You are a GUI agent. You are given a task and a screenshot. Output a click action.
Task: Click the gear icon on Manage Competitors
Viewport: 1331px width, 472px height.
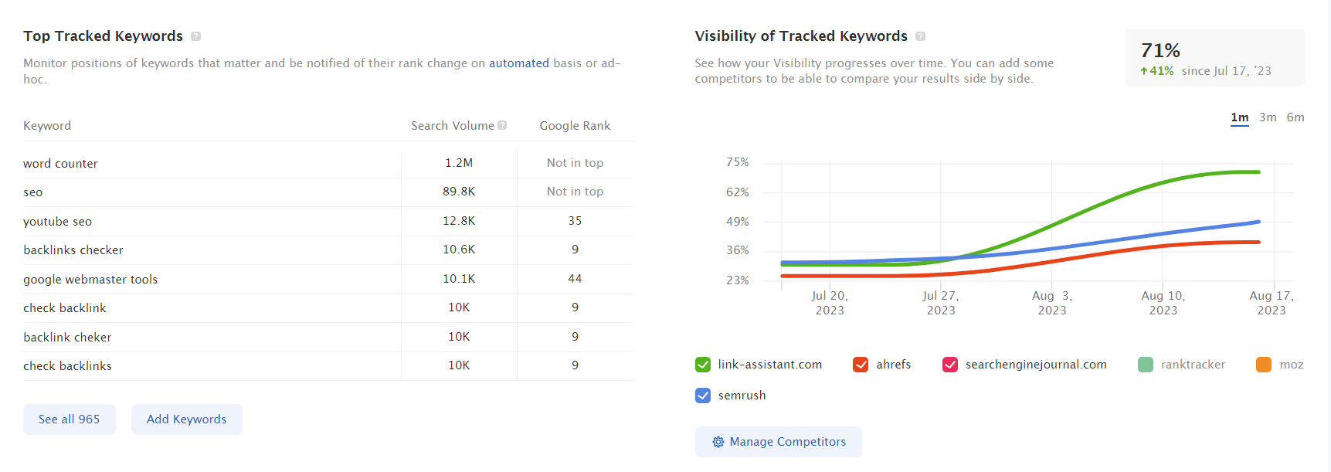coord(717,442)
